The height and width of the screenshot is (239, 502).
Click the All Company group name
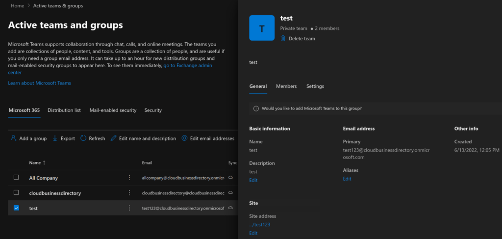(x=44, y=178)
